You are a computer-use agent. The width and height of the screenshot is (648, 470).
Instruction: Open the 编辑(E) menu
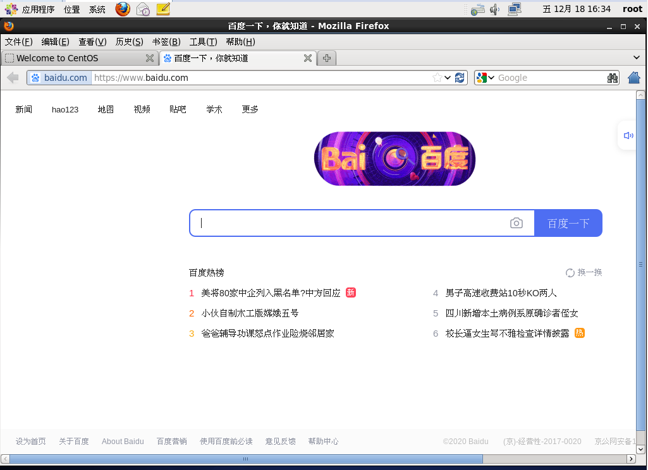point(56,42)
